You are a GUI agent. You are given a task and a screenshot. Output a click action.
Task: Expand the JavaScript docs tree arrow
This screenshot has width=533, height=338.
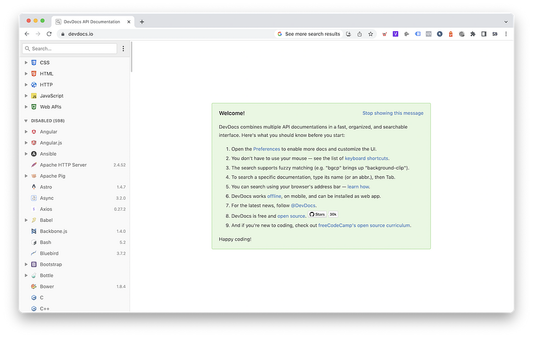coord(26,96)
